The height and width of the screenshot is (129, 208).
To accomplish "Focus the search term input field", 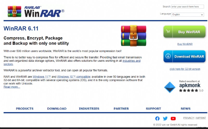I will click(187, 7).
